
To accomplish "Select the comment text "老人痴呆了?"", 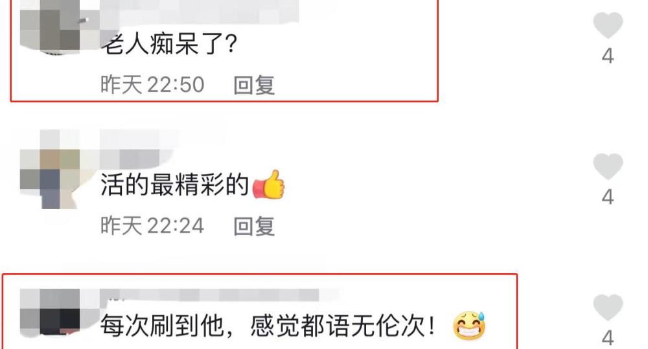I will 169,44.
